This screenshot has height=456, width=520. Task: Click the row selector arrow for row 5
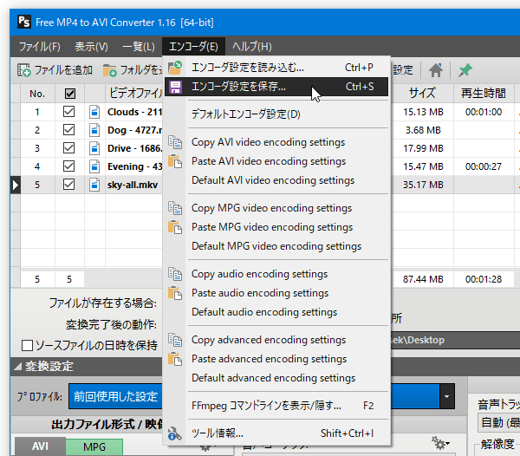[x=16, y=185]
